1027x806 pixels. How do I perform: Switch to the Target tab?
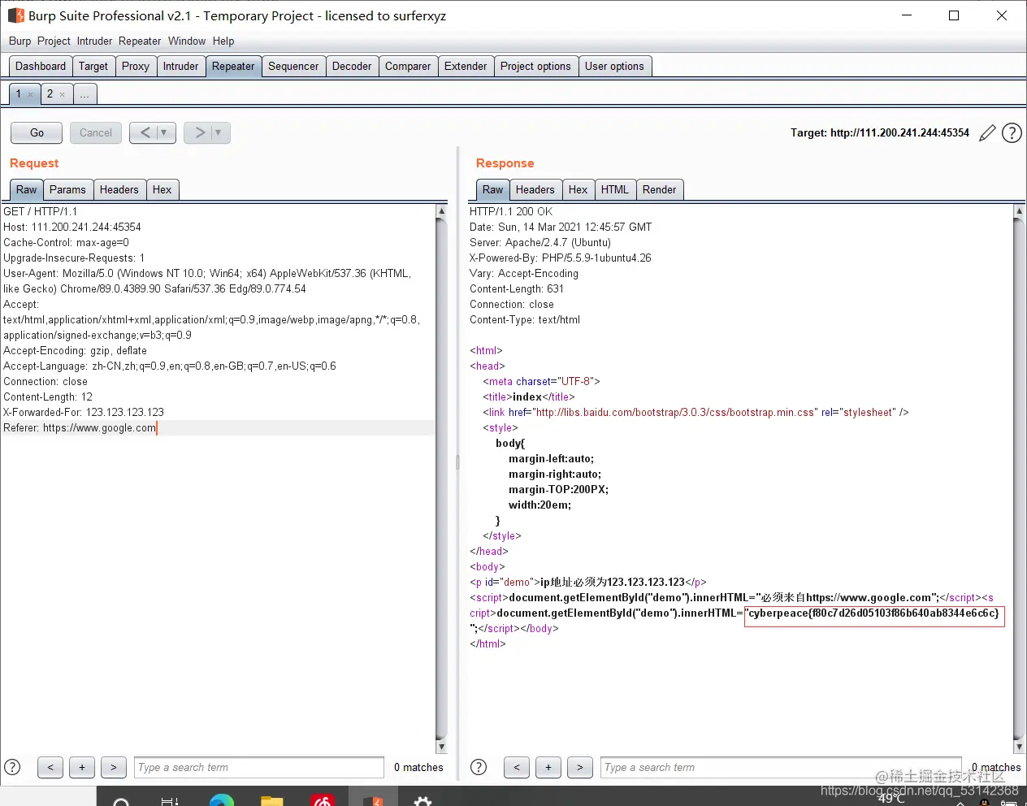[93, 67]
